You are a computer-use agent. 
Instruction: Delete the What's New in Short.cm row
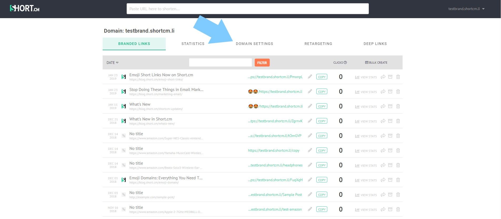[398, 121]
